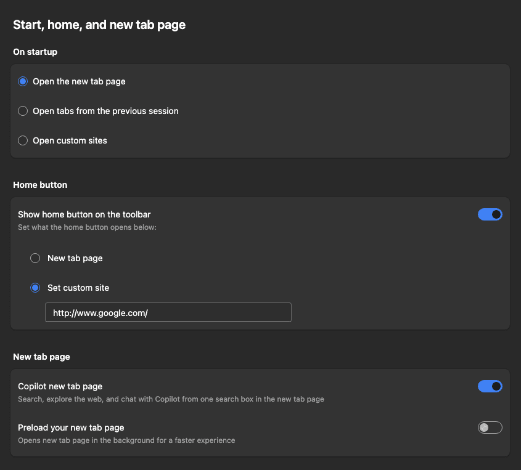Click the "Set what the home button opens below" text
Viewport: 521px width, 470px height.
(87, 227)
